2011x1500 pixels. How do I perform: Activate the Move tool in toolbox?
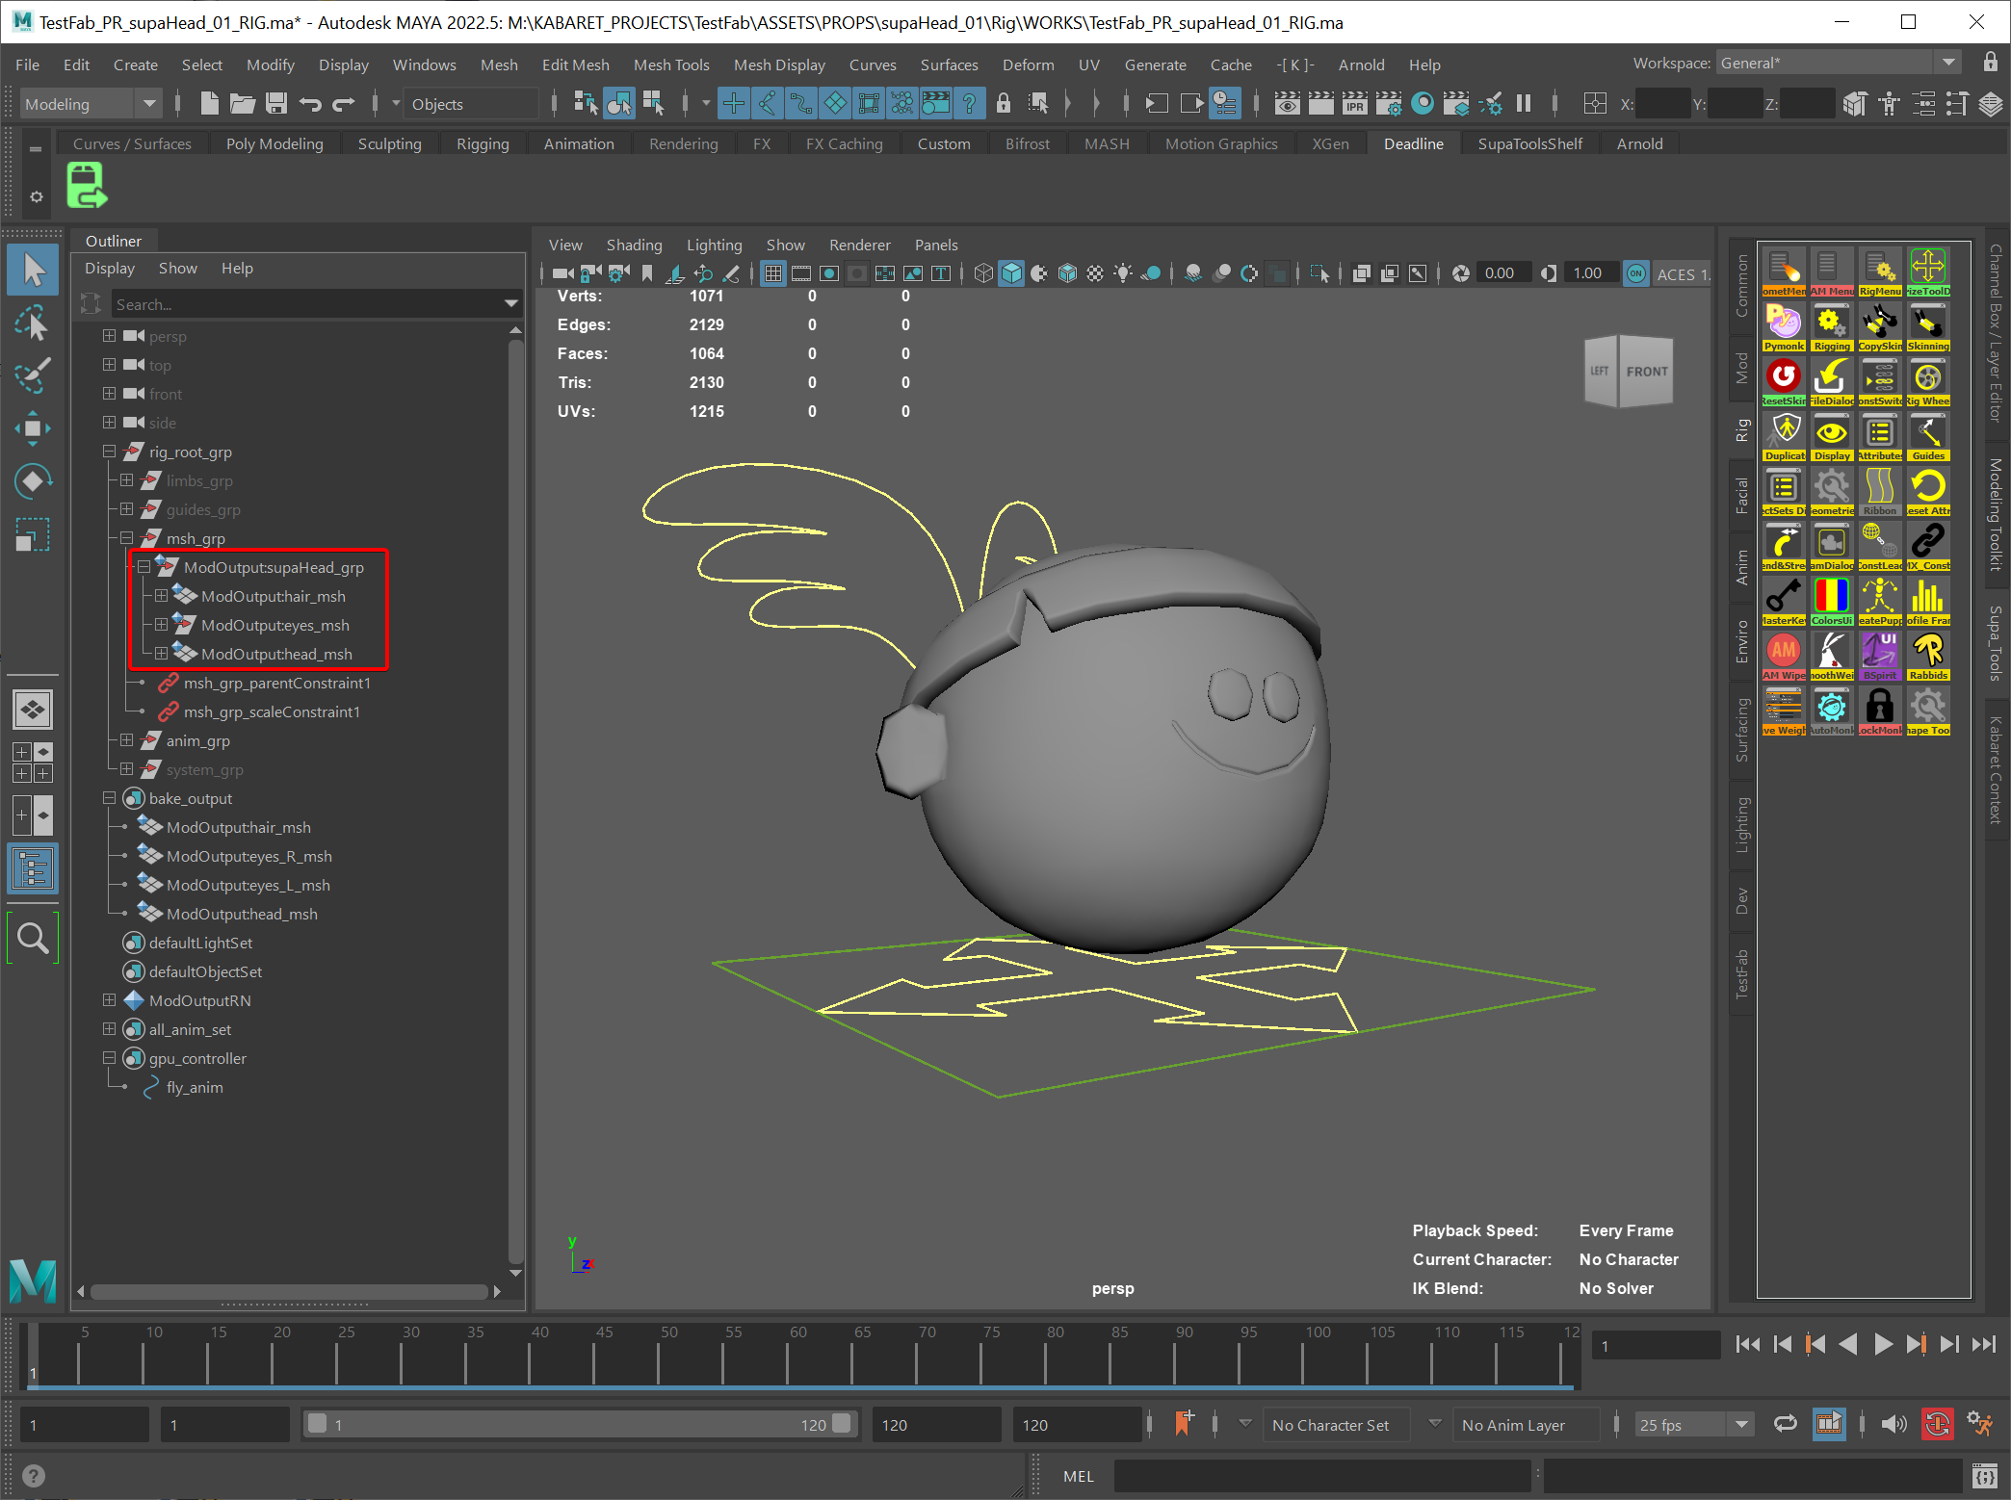33,428
